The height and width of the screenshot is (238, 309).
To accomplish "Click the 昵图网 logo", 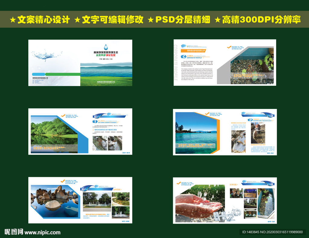I will tap(14, 232).
